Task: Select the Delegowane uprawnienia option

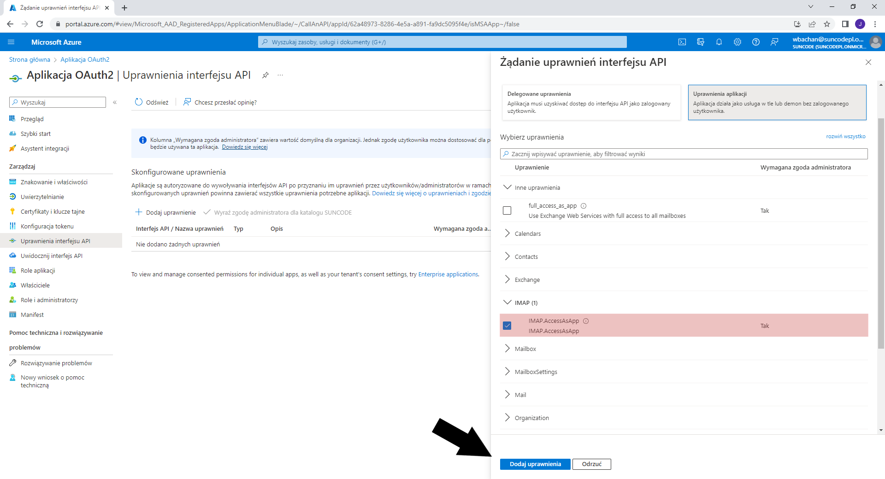Action: coord(591,102)
